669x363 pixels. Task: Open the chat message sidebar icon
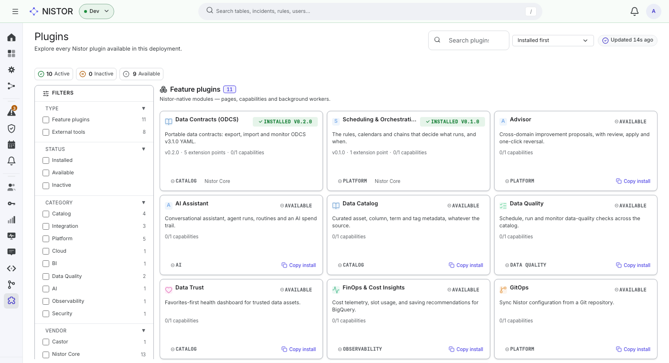click(x=11, y=252)
